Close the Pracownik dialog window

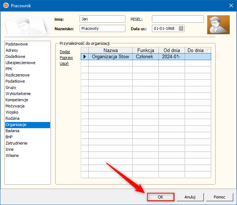click(x=230, y=5)
